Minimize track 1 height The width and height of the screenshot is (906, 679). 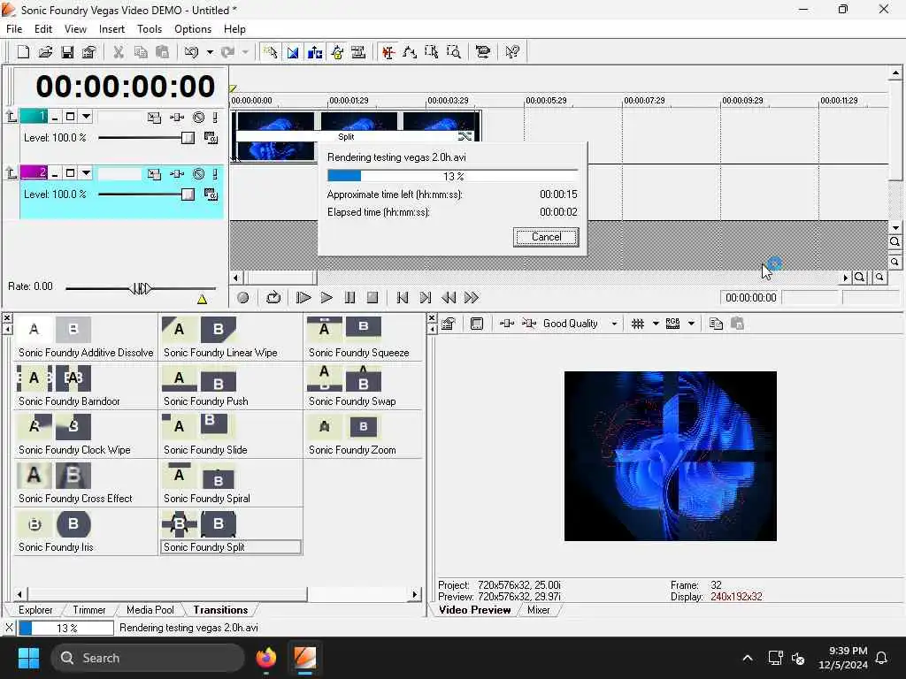click(55, 118)
